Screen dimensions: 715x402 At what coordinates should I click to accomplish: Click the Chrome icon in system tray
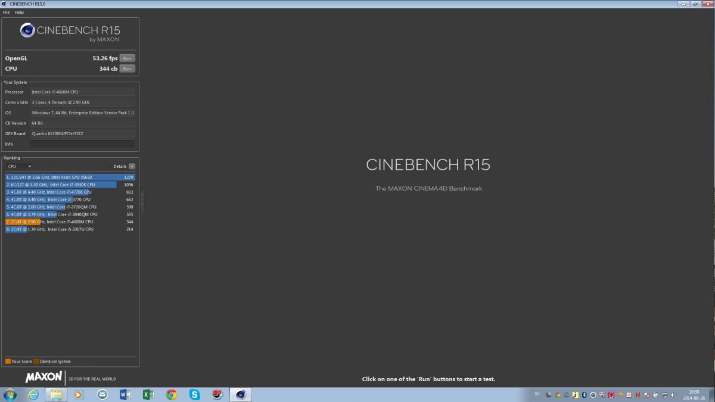[558, 395]
